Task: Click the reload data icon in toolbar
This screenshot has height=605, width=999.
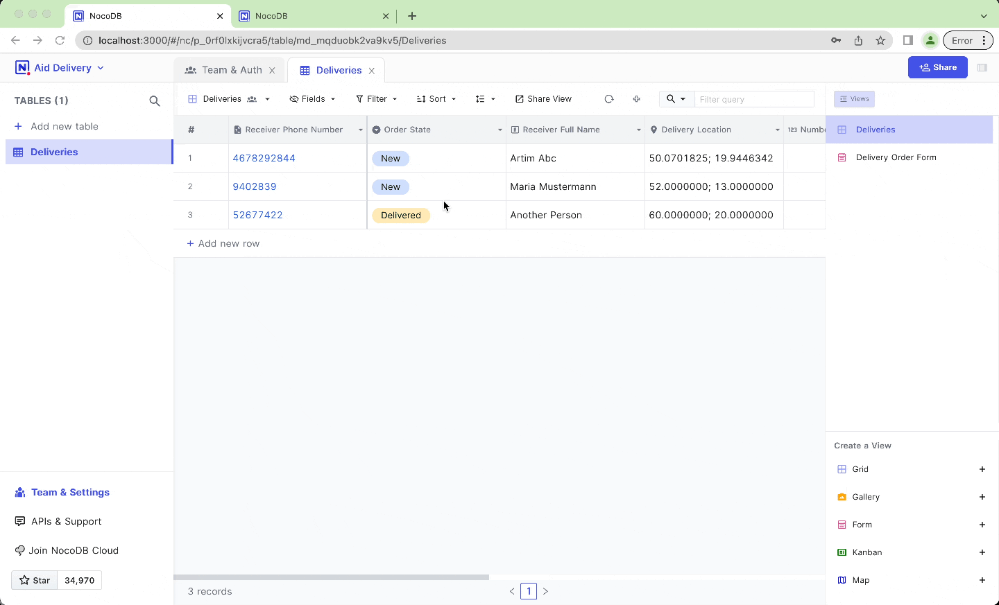Action: click(609, 99)
